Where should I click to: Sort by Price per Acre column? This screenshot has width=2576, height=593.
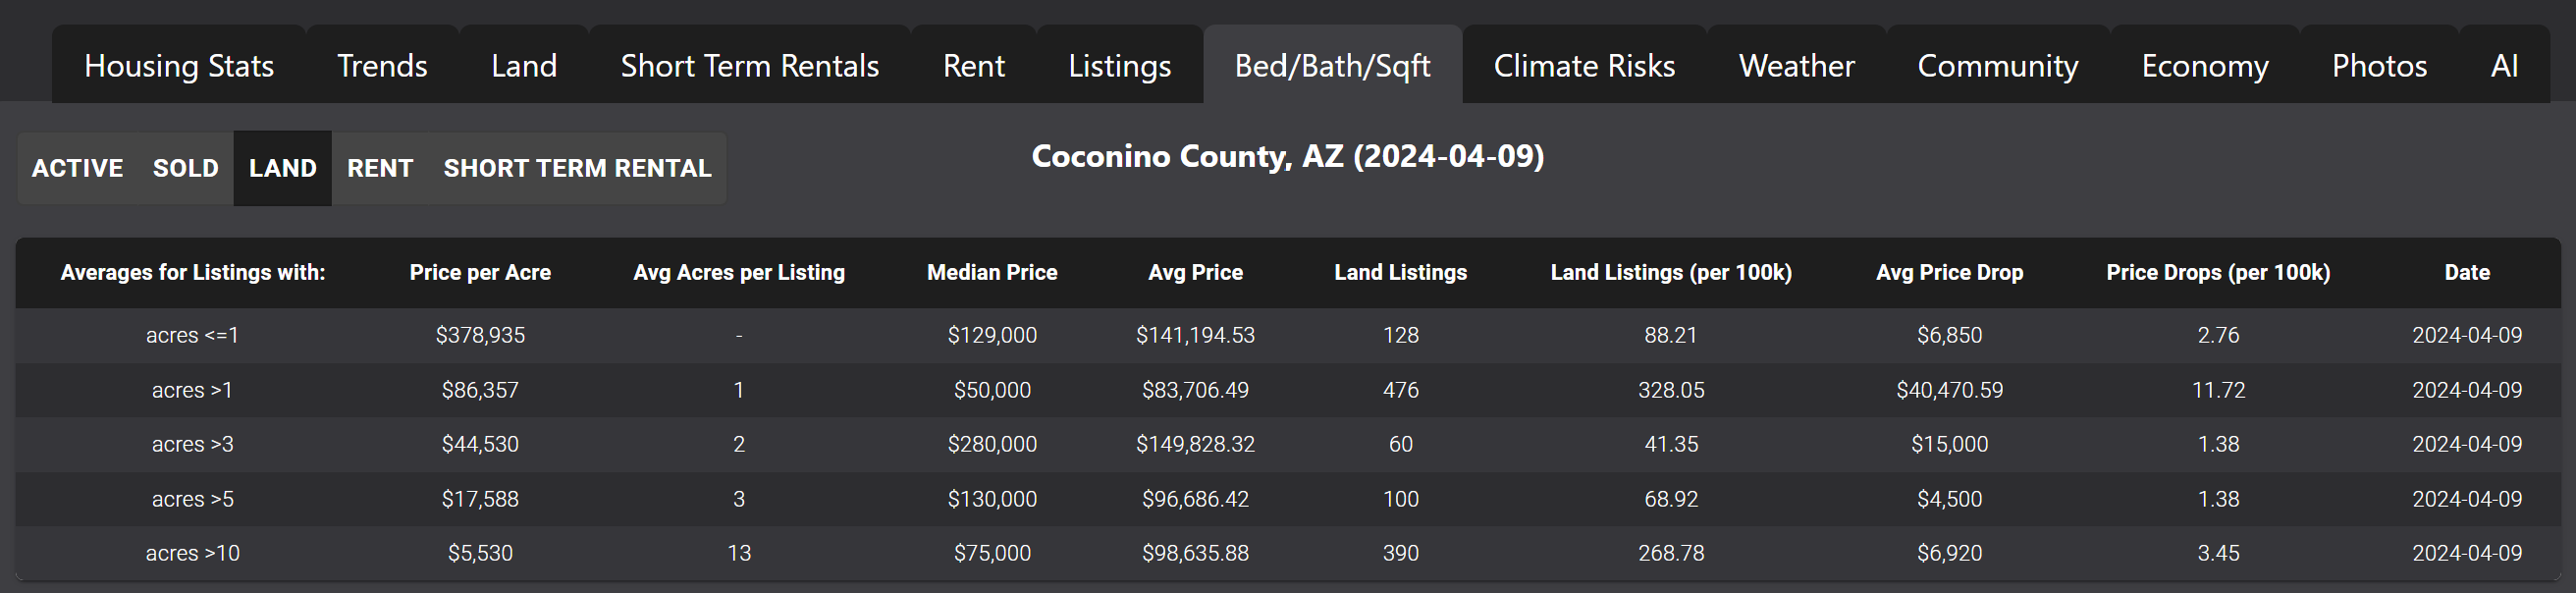(480, 272)
